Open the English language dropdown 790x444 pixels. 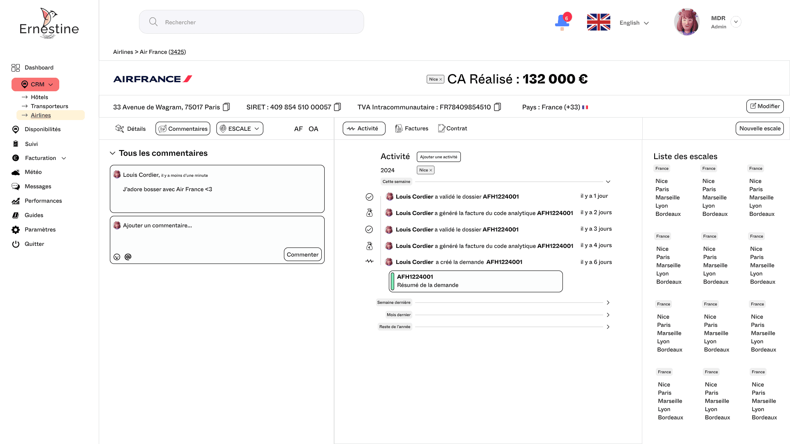(634, 23)
